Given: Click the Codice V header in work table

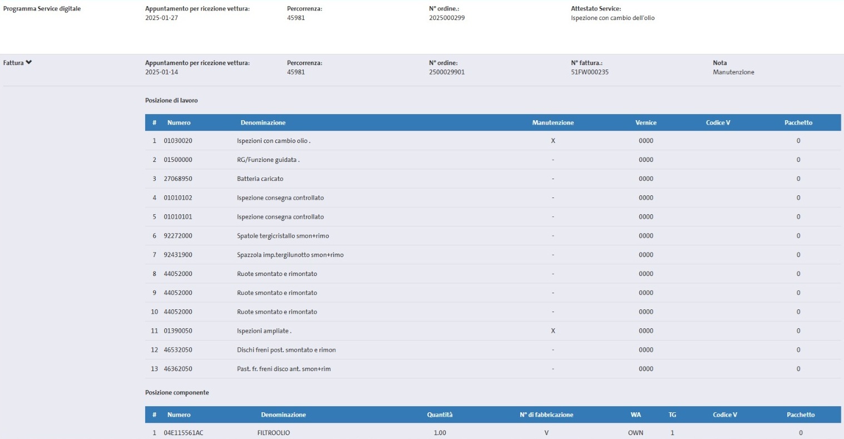Looking at the screenshot, I should coord(718,123).
